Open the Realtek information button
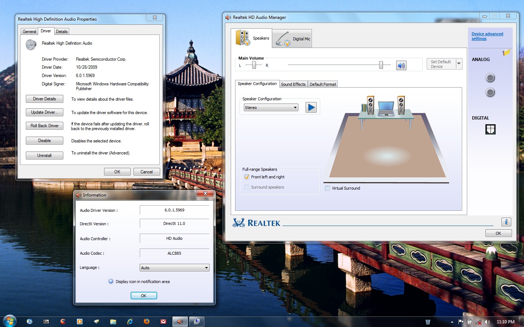The height and width of the screenshot is (327, 524). [x=506, y=222]
